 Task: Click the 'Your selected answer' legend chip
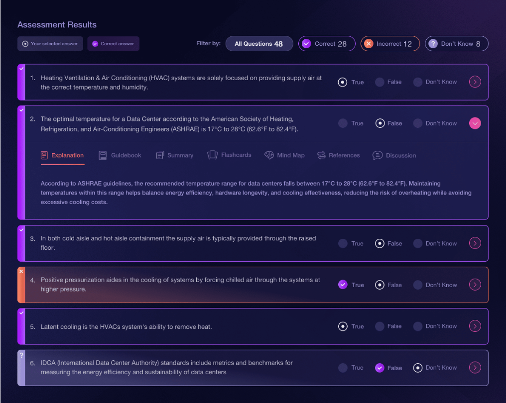tap(50, 43)
